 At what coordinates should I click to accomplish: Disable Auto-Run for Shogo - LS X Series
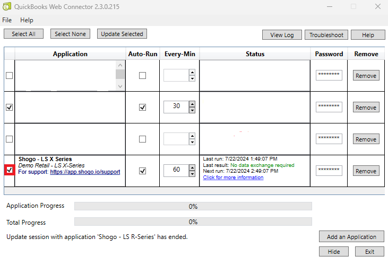click(143, 171)
